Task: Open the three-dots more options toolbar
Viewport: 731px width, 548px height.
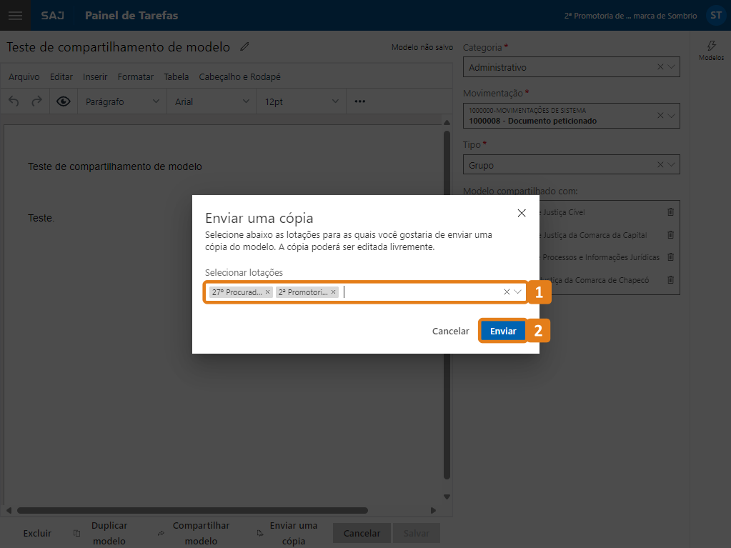Action: (360, 101)
